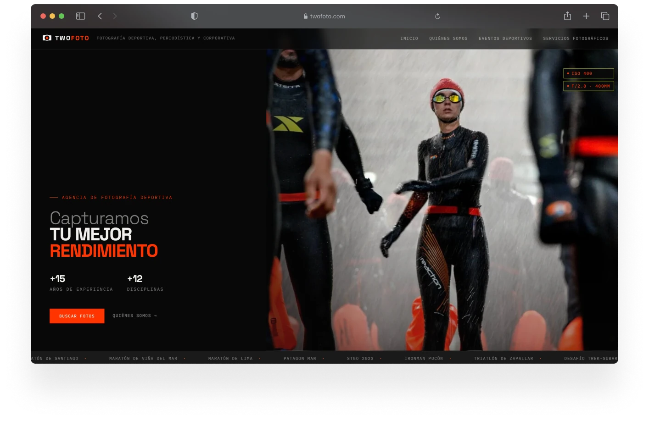Click the TWOFOTO camera logo icon
The image size is (649, 421).
tap(47, 38)
